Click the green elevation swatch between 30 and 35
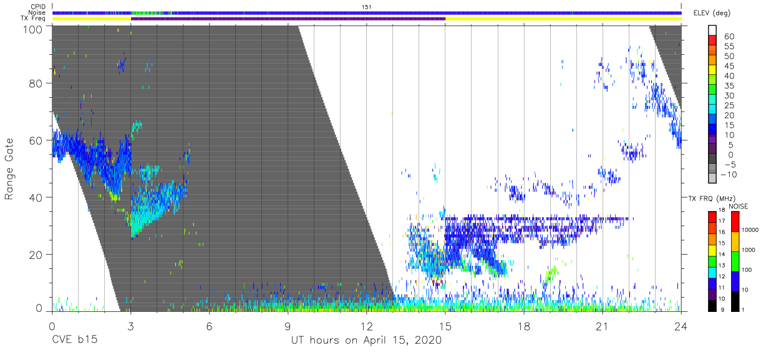 coord(712,89)
